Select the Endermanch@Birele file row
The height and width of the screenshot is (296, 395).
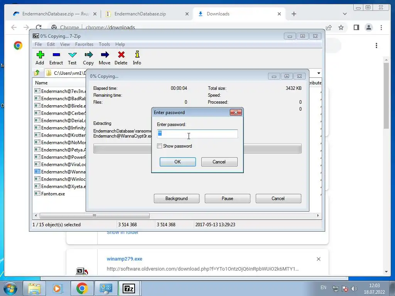tap(60, 106)
